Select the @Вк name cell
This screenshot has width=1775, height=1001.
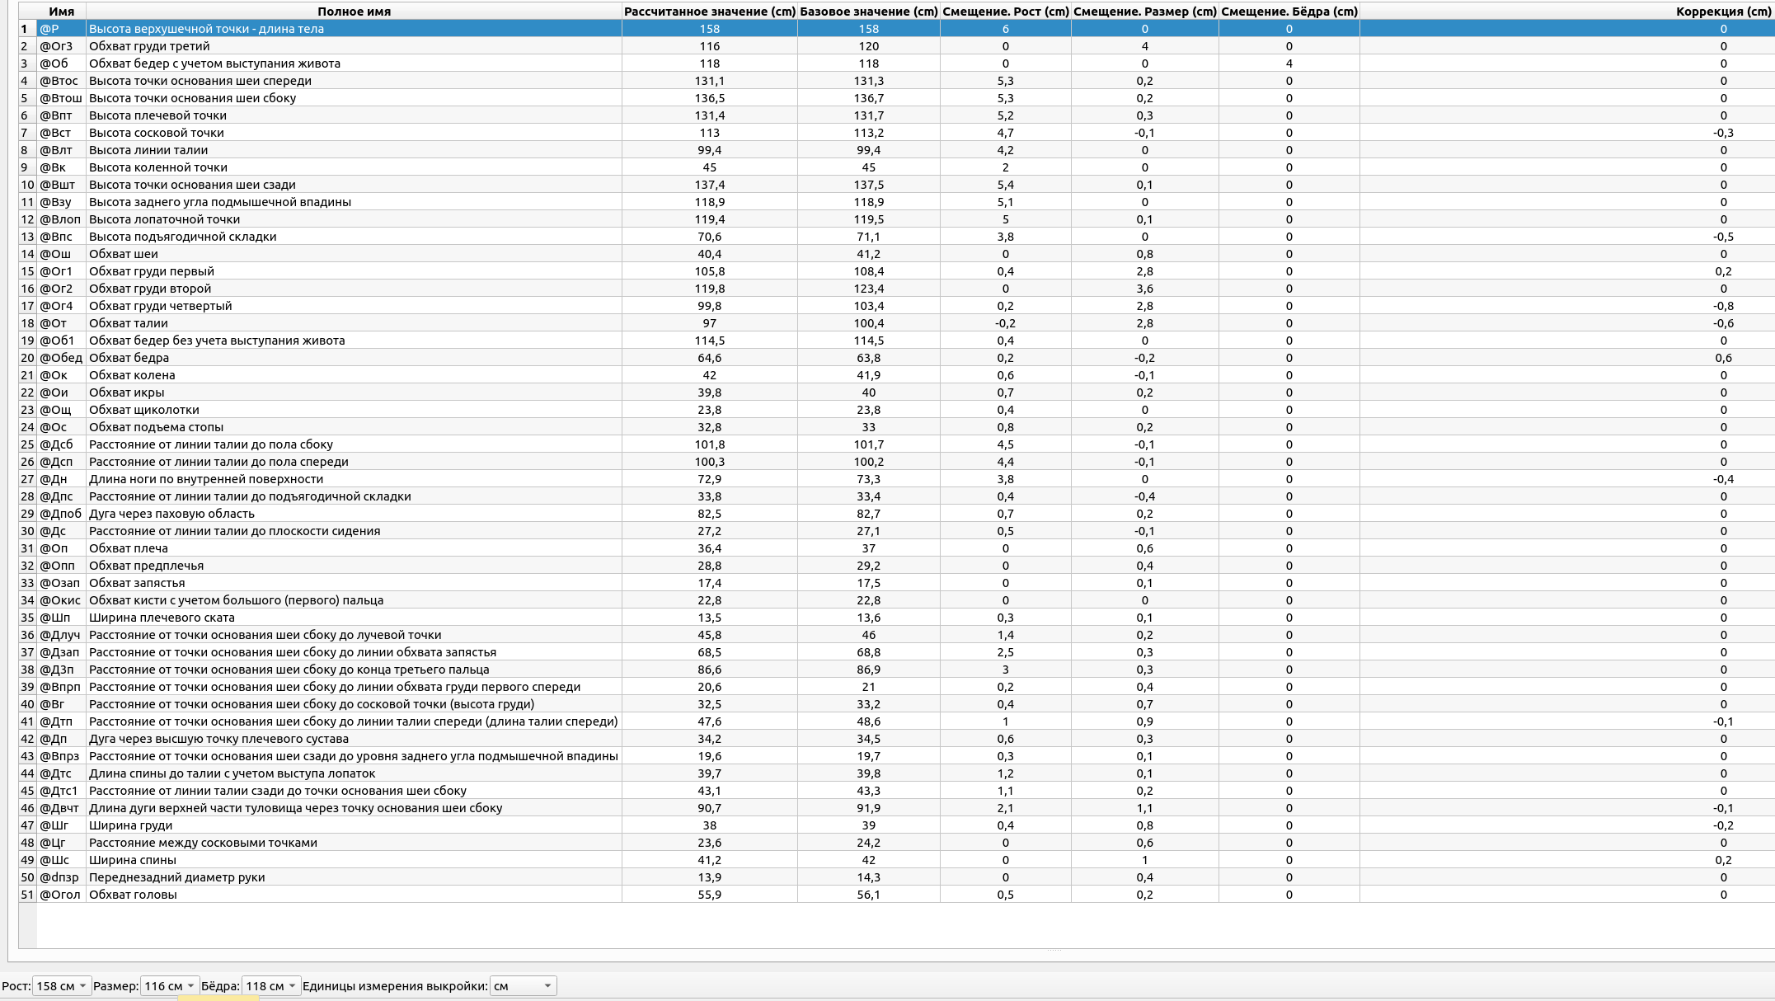[61, 167]
